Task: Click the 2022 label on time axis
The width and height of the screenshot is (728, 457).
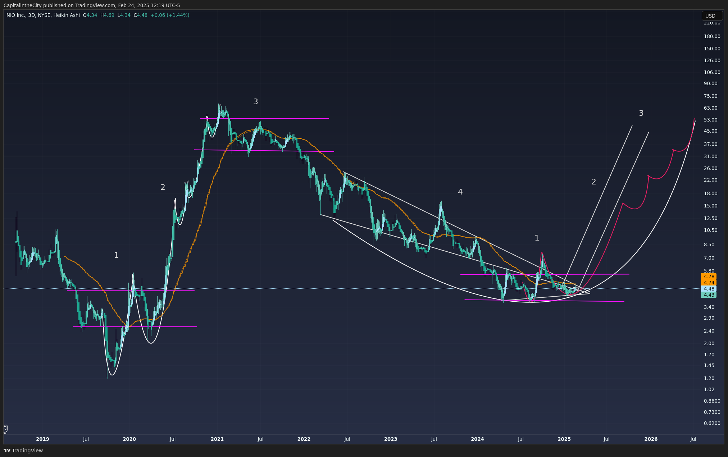Action: pos(304,439)
